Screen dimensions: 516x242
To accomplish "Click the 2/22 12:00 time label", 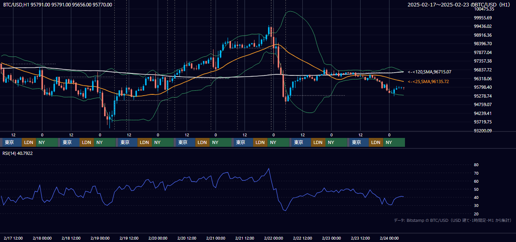I will 303,238.
